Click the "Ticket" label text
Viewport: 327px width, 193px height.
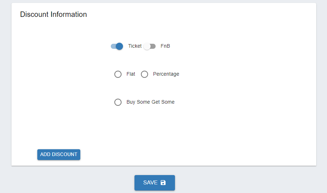[135, 46]
